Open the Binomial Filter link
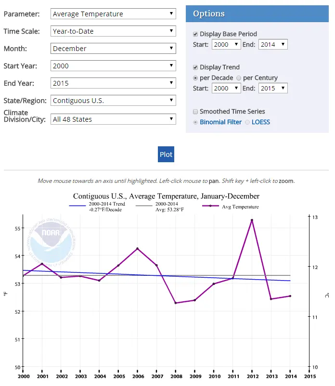The image size is (335, 386). tap(220, 122)
